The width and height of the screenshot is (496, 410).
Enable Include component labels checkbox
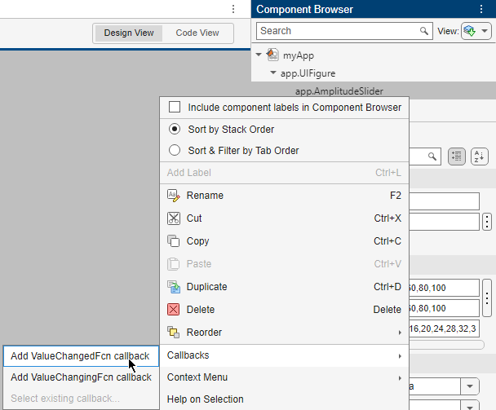pyautogui.click(x=174, y=108)
